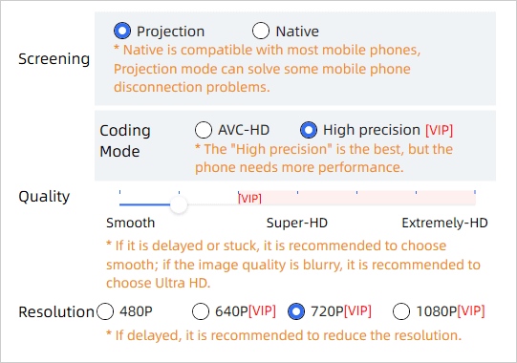Viewport: 517px width, 363px height.
Task: Select 1080P resolution option
Action: pyautogui.click(x=401, y=311)
